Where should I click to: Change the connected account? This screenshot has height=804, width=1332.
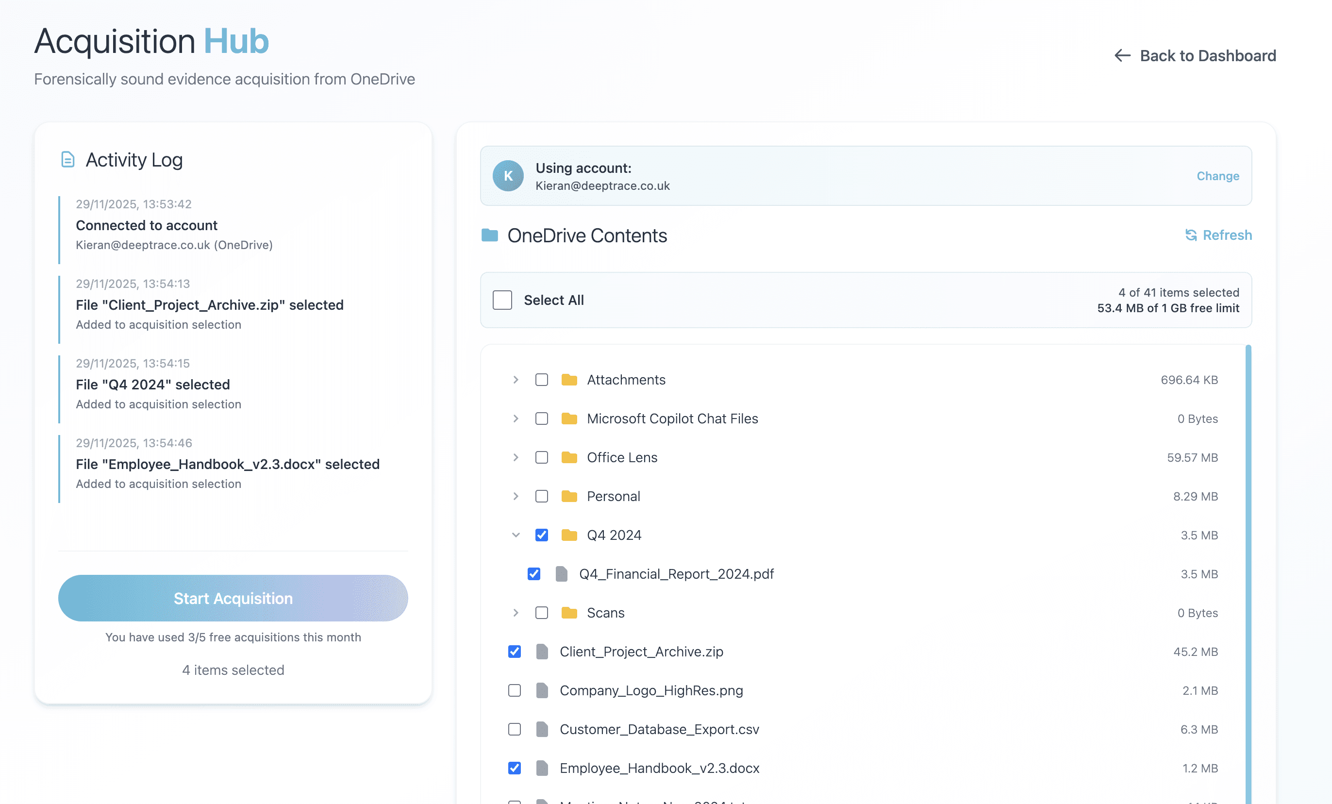[x=1217, y=176]
